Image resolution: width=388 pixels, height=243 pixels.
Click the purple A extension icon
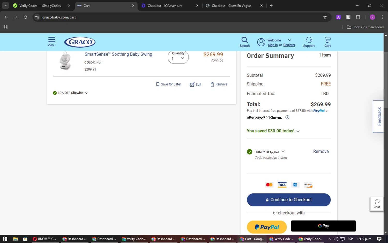click(338, 17)
